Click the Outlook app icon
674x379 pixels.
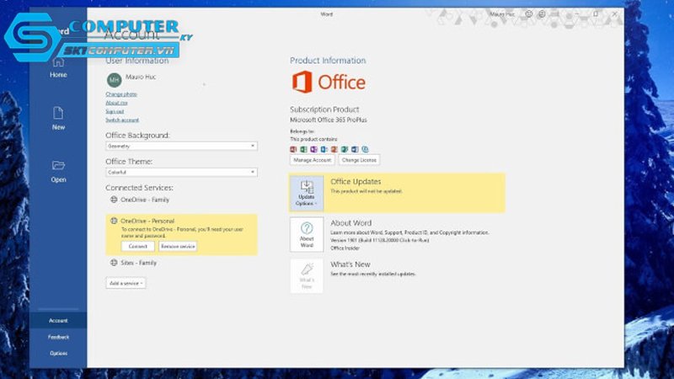tap(324, 149)
